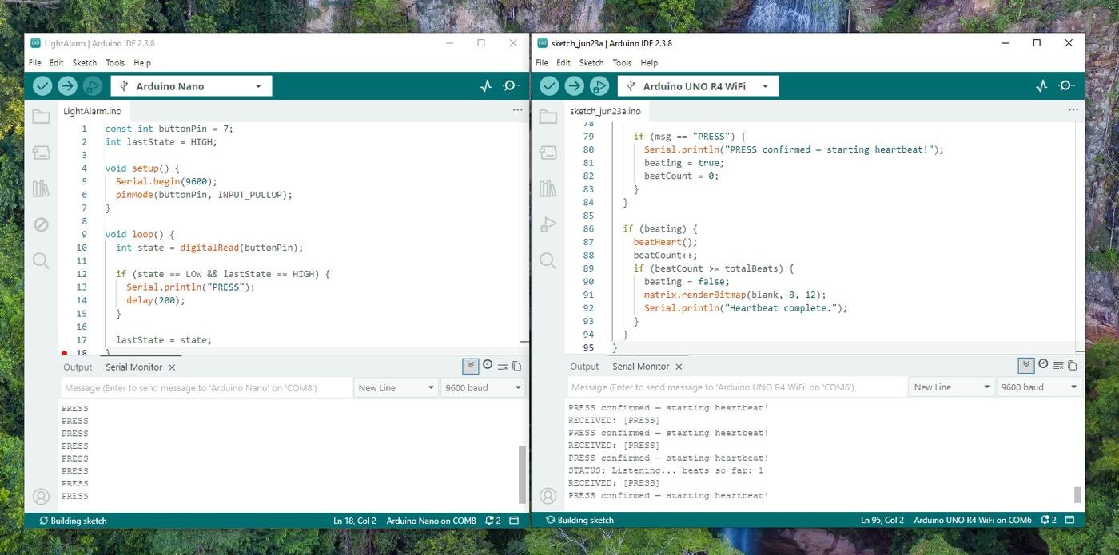
Task: Open Debug panel in LightAlarm sidebar
Action: (41, 224)
